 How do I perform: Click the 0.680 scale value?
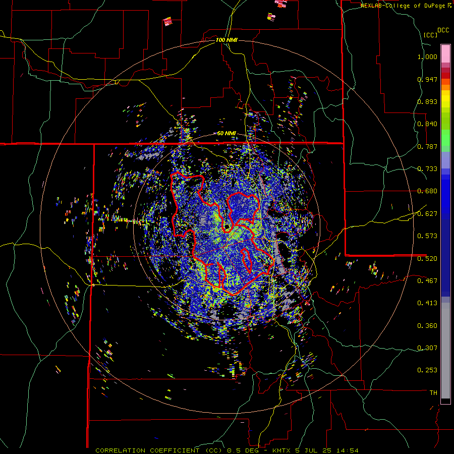point(427,191)
